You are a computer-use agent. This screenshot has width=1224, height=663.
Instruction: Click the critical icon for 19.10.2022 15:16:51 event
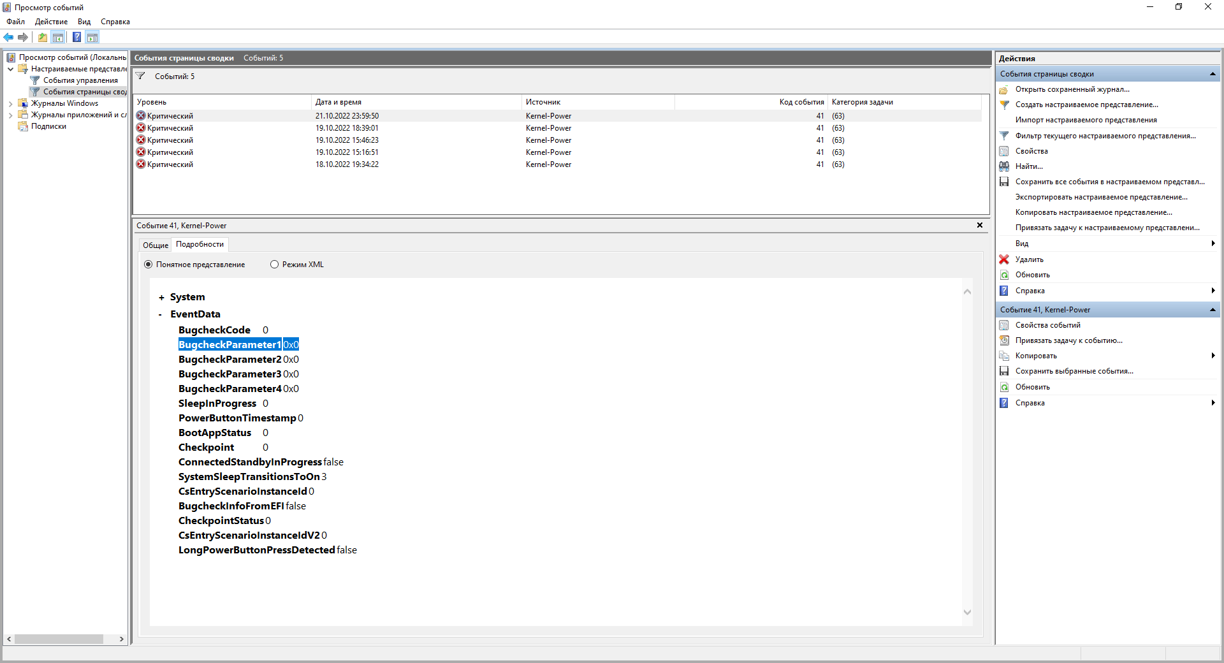coord(141,152)
